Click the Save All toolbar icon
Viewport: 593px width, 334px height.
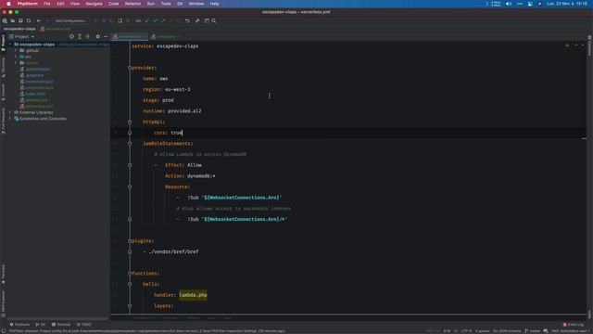click(20, 20)
